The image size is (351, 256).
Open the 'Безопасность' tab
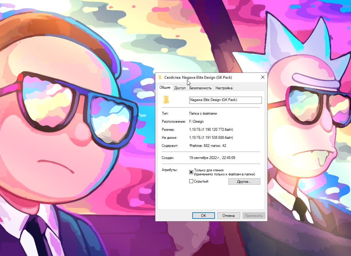(x=200, y=88)
